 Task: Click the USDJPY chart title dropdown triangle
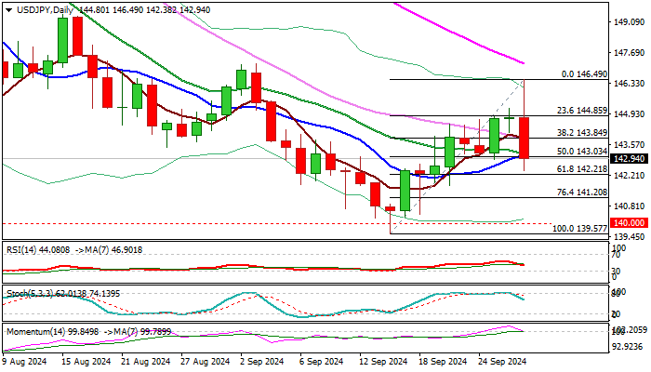(x=8, y=10)
